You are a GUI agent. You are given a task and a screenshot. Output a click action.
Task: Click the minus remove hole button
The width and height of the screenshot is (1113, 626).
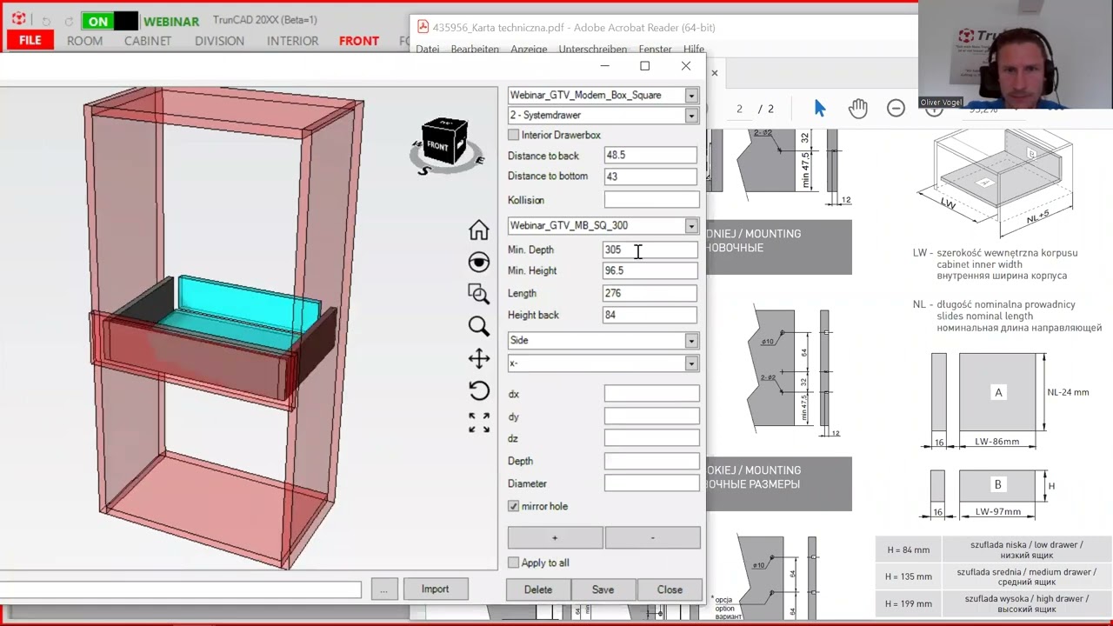(x=652, y=537)
